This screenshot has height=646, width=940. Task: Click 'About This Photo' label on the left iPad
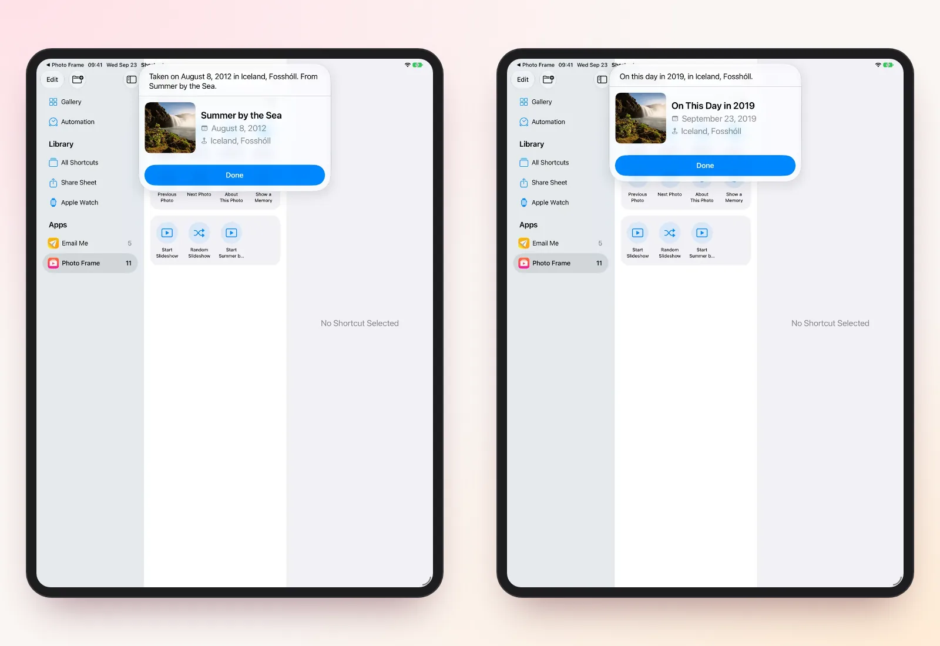tap(231, 197)
